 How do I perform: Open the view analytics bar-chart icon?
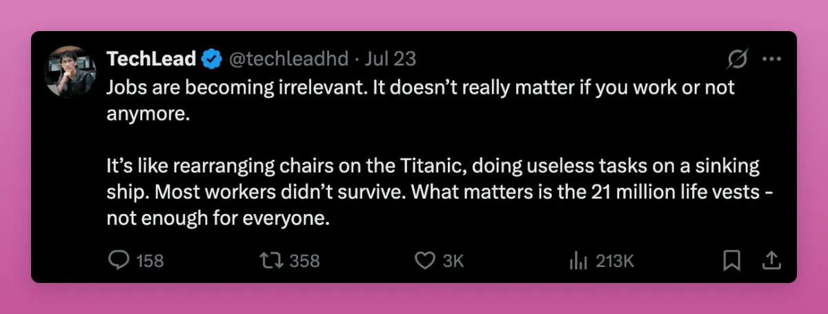coord(578,260)
